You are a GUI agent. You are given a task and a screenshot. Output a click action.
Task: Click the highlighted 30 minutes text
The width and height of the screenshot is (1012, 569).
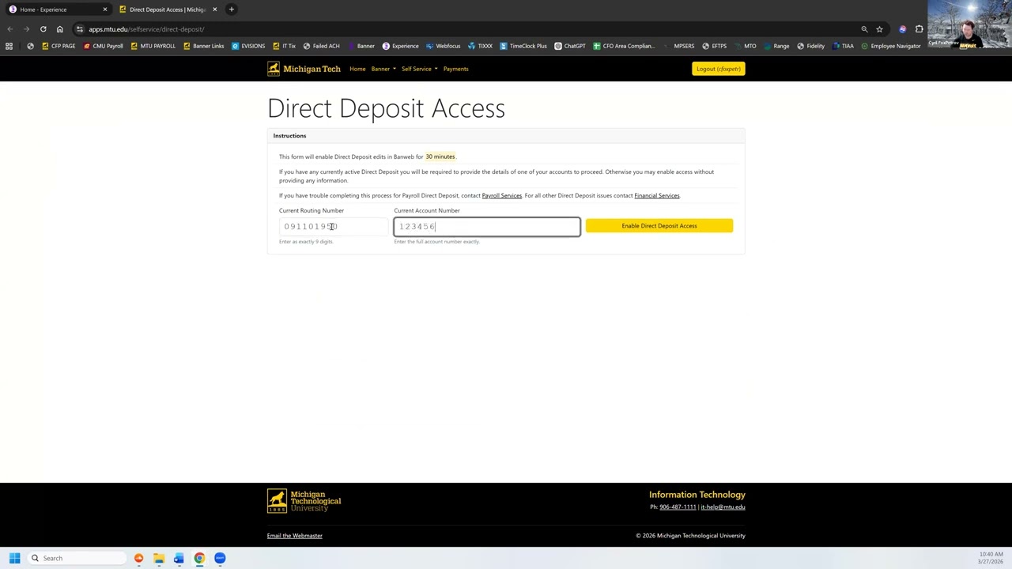tap(440, 156)
